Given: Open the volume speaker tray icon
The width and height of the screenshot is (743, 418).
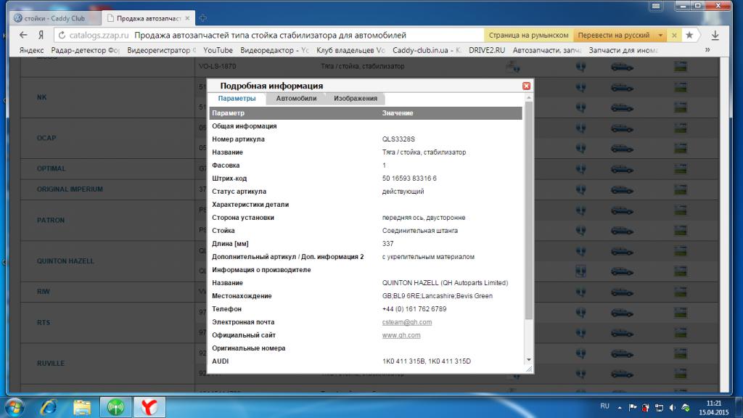Looking at the screenshot, I should pyautogui.click(x=673, y=407).
